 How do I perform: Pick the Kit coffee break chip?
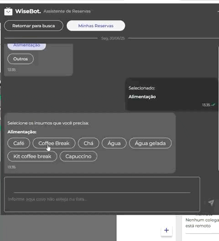tap(32, 156)
